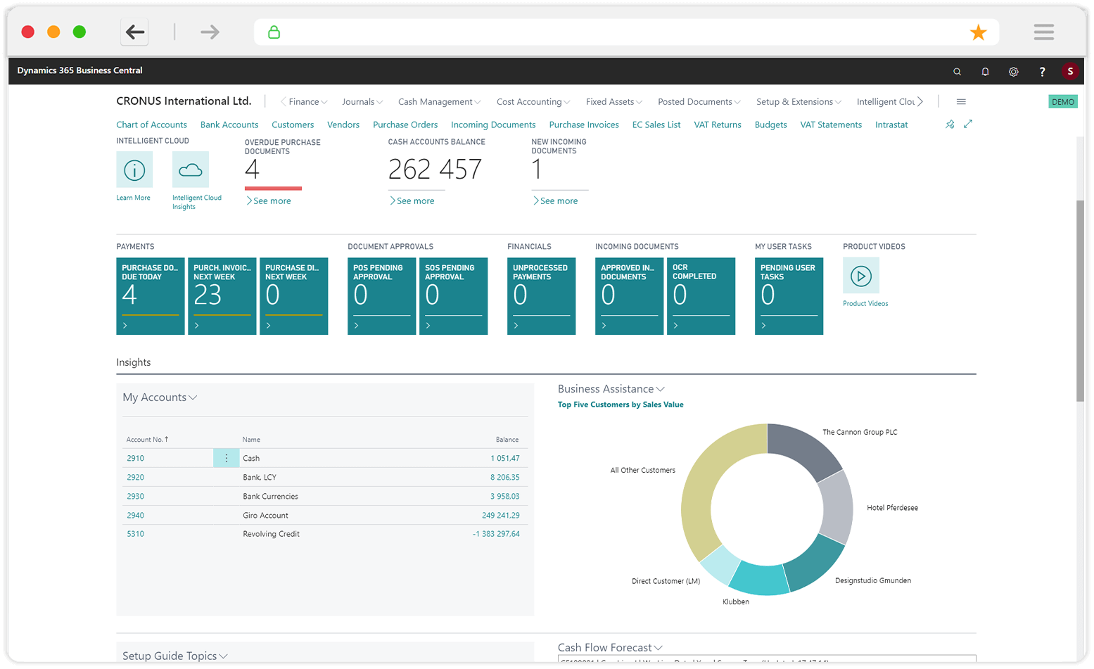Click the expand page arrows icon
This screenshot has width=1094, height=669.
968,125
